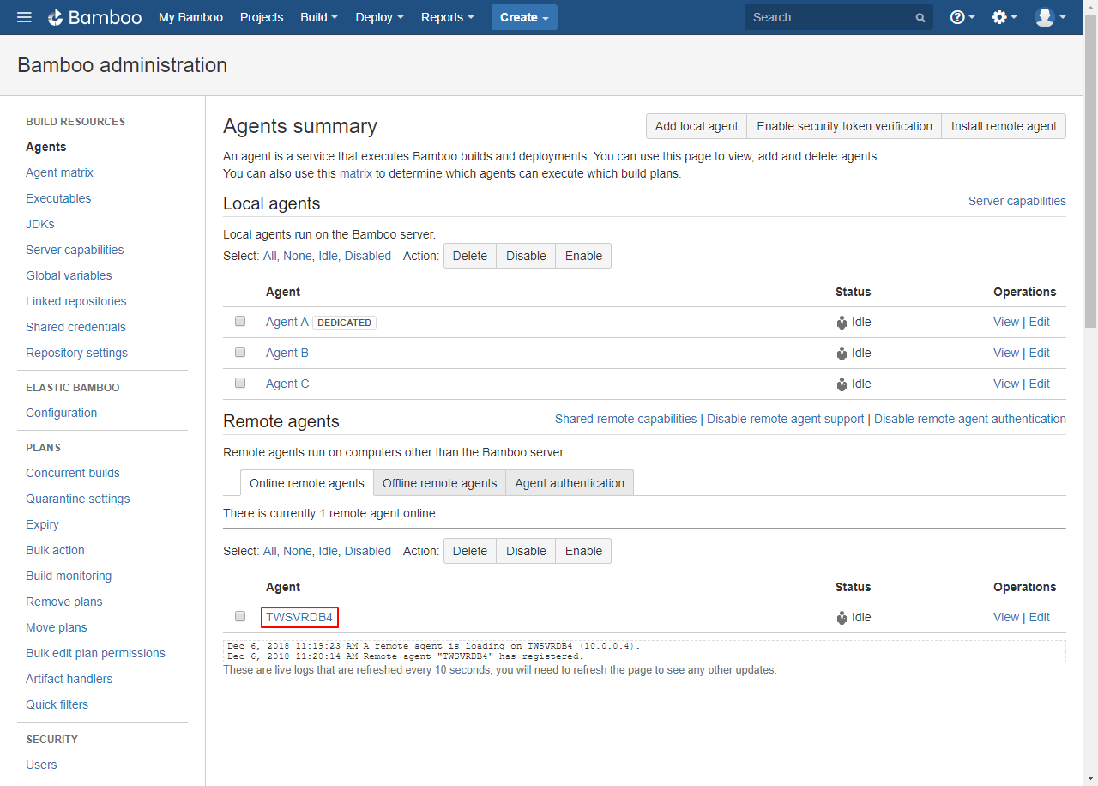
Task: Expand the Build dropdown menu
Action: (x=319, y=17)
